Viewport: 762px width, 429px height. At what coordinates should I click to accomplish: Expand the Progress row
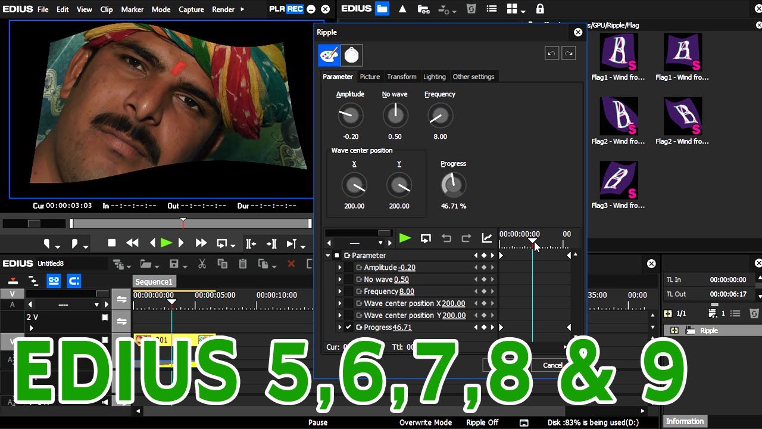(340, 327)
